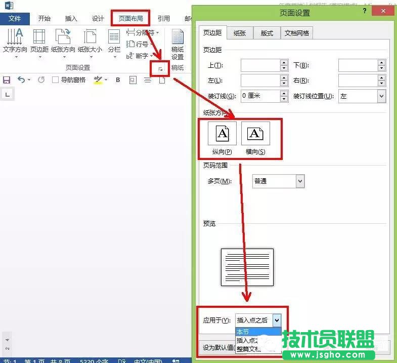Select the Margins (页边距) dialog tab
The width and height of the screenshot is (397, 363).
tap(212, 33)
